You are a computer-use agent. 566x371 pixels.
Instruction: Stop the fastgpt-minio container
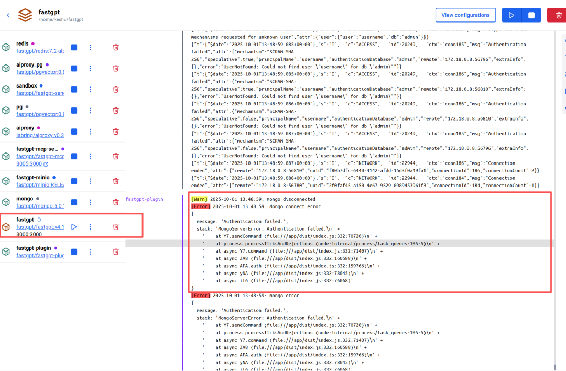pos(74,181)
